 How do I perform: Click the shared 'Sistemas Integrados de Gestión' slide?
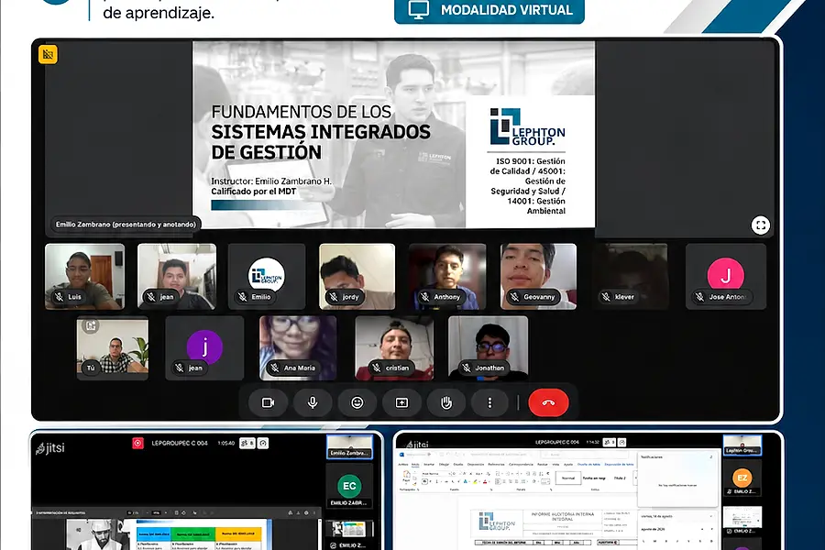394,135
